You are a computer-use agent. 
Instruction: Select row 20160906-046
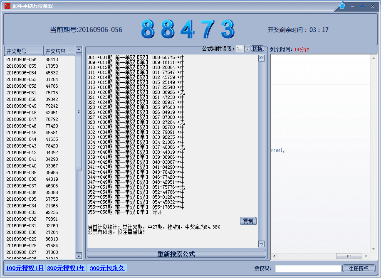40,126
